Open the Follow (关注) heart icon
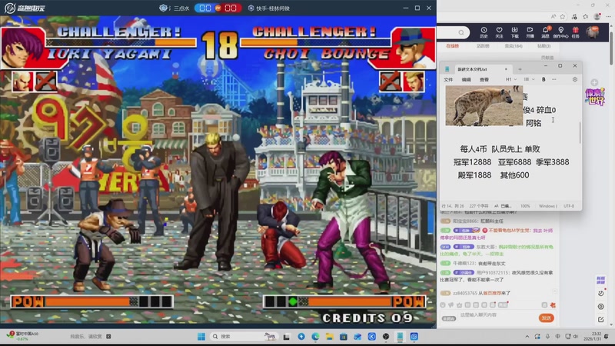 pyautogui.click(x=499, y=32)
